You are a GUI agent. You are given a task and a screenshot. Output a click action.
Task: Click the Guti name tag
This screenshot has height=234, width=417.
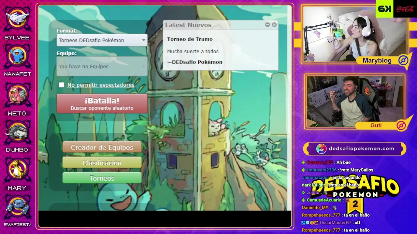point(376,125)
